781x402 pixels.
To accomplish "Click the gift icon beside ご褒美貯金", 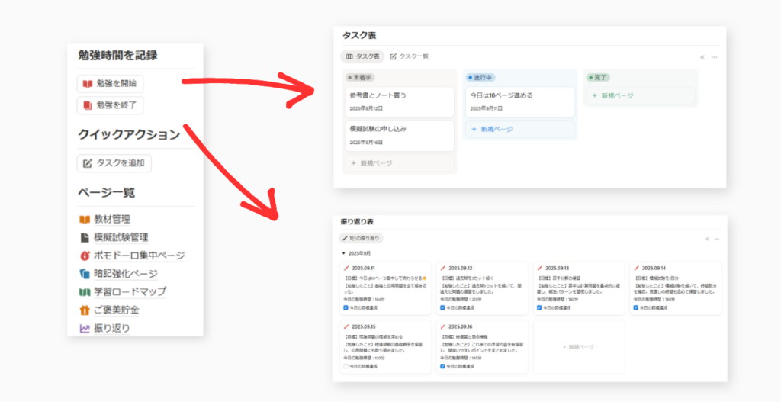I will [85, 310].
